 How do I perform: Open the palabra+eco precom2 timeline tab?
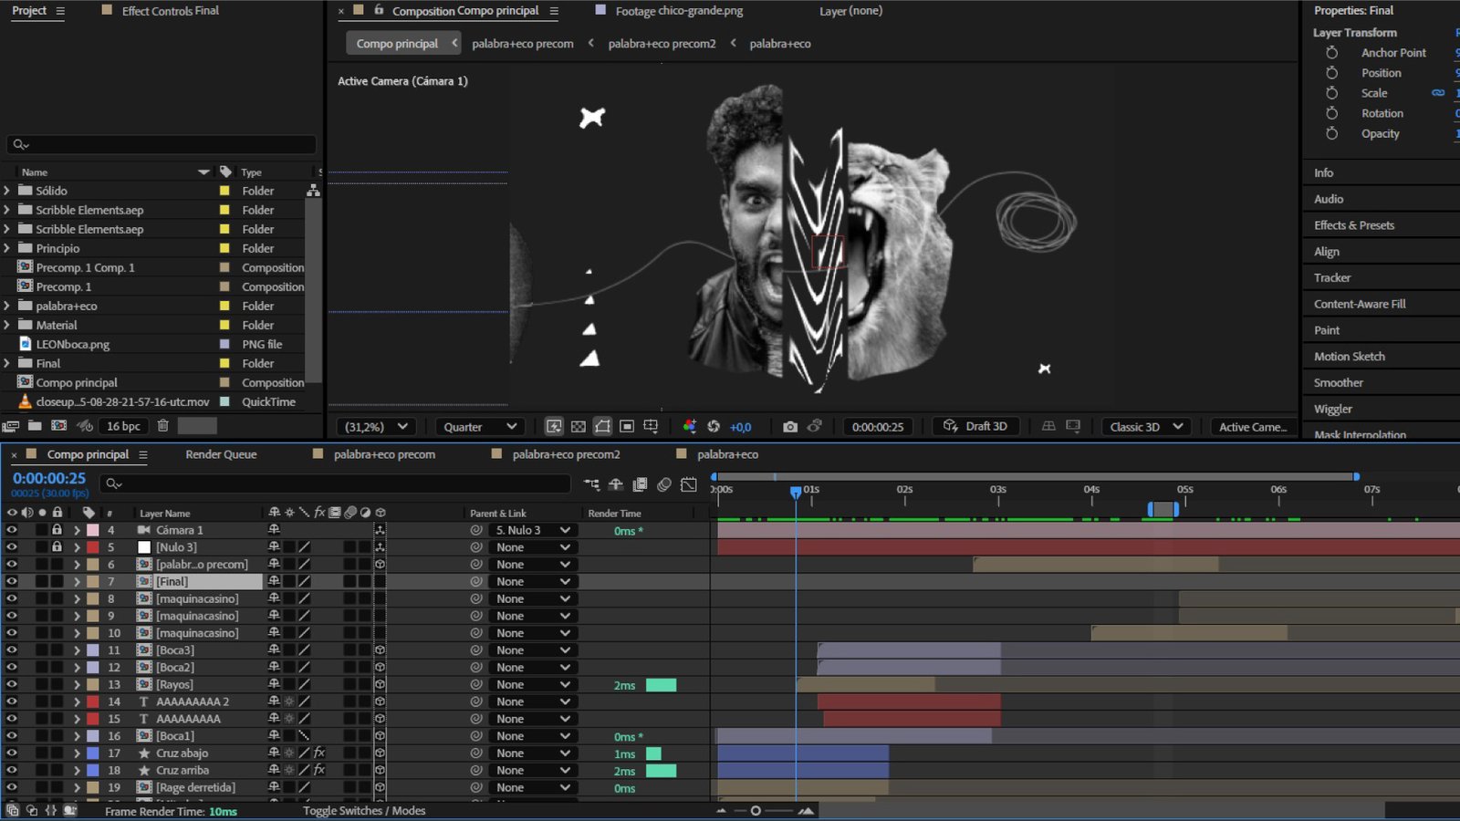click(566, 454)
